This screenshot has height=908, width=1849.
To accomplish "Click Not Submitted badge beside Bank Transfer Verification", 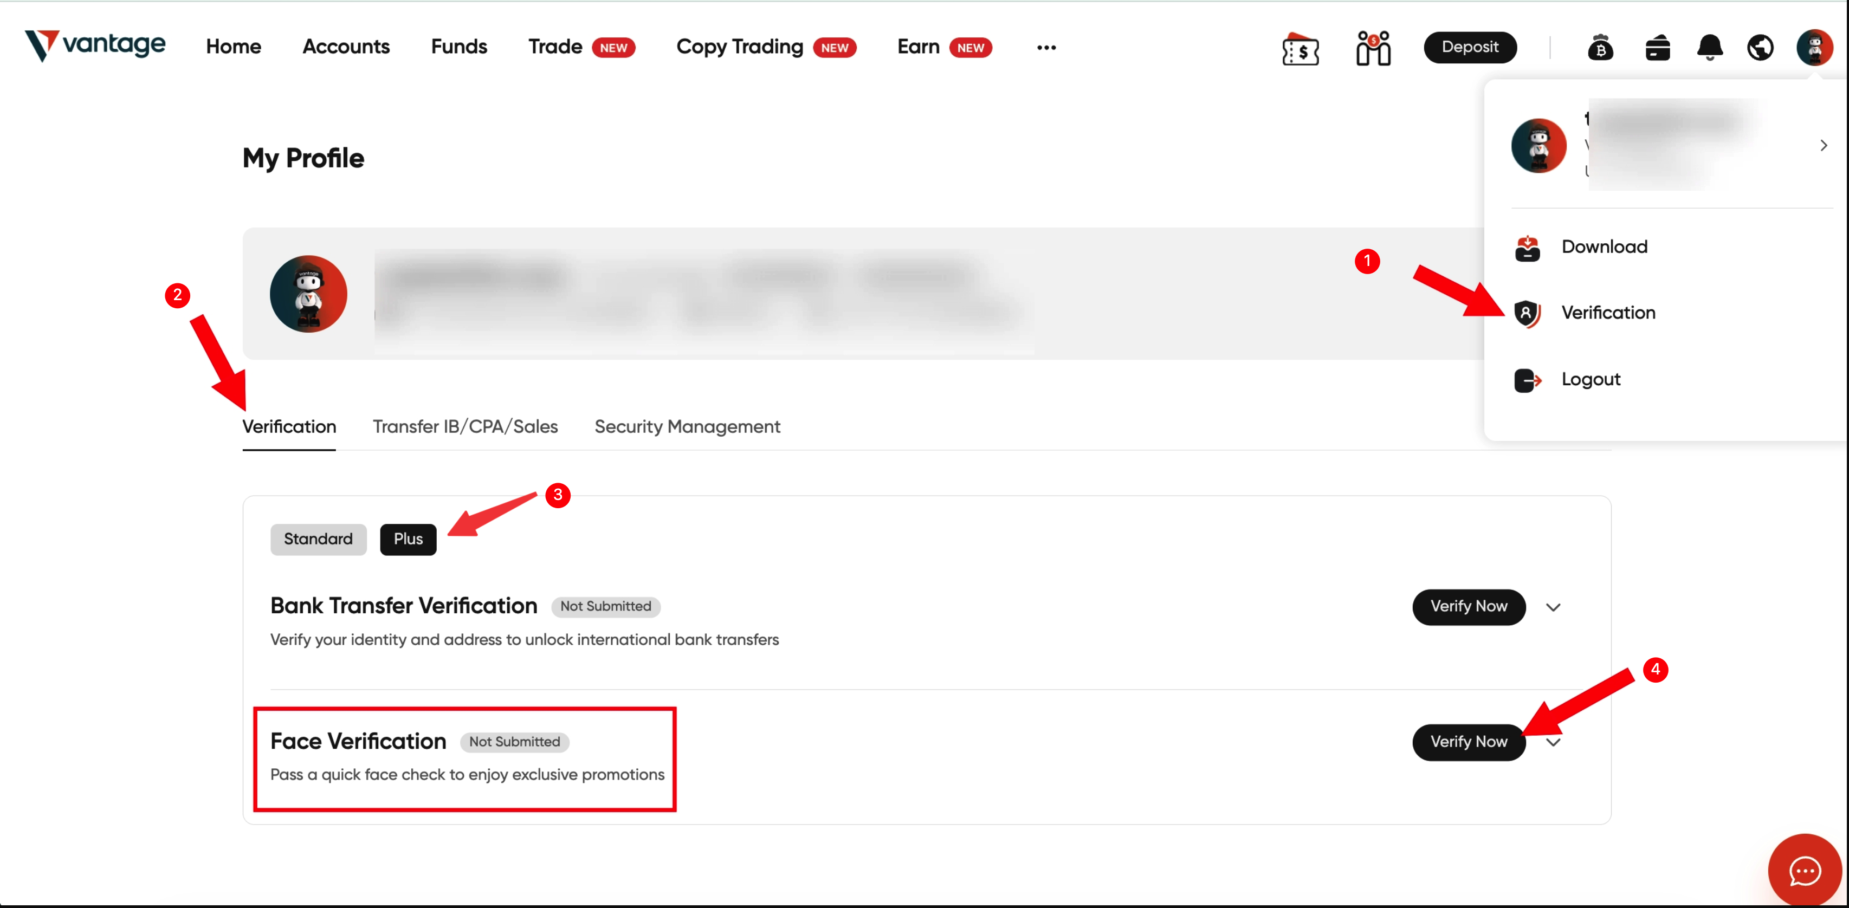I will tap(606, 607).
